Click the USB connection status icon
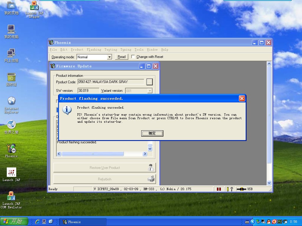302x226 pixels. pyautogui.click(x=241, y=189)
